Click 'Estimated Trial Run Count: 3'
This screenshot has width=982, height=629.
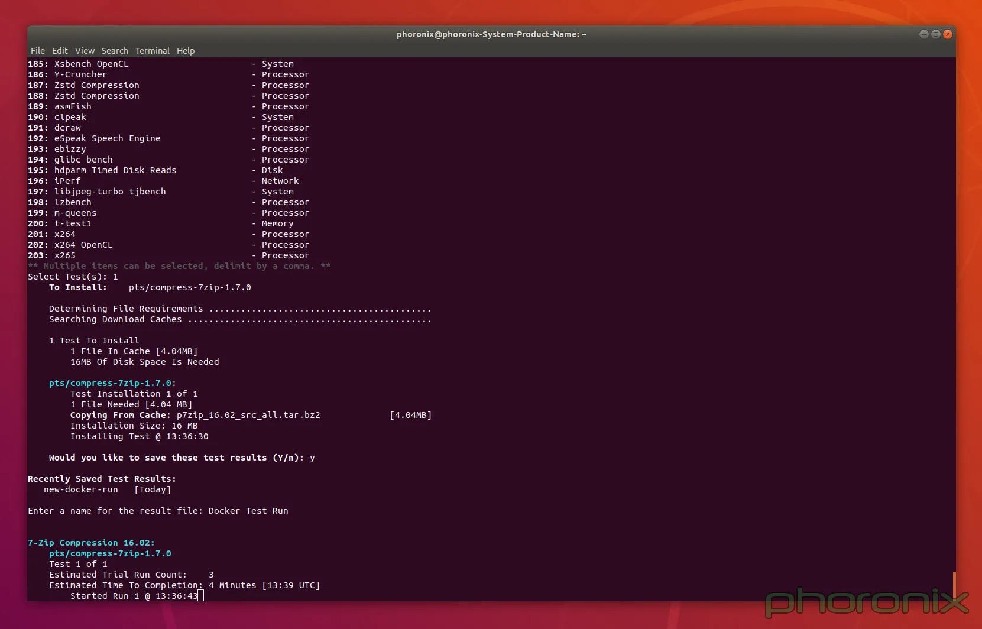(131, 575)
